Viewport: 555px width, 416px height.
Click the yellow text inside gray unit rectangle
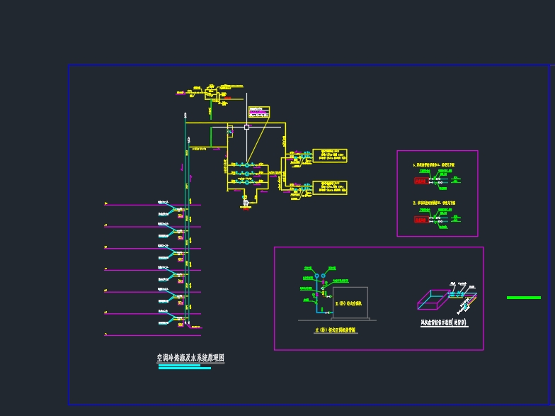348,303
